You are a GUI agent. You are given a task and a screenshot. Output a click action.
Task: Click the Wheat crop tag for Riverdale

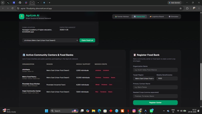pyautogui.click(x=97, y=85)
